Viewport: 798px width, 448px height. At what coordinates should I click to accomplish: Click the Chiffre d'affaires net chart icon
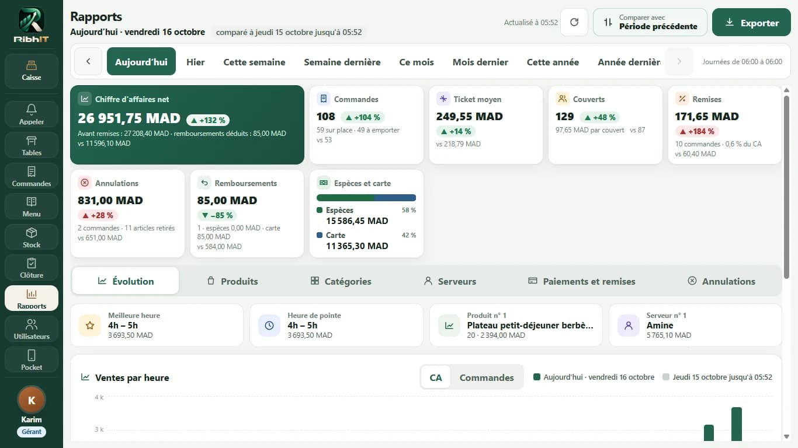[85, 99]
